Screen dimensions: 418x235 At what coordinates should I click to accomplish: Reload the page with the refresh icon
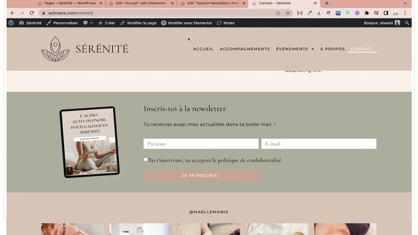pos(32,13)
